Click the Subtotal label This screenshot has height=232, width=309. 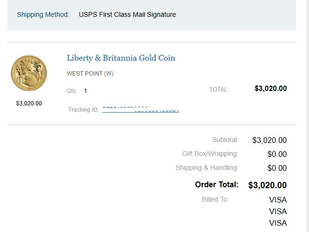(x=225, y=140)
